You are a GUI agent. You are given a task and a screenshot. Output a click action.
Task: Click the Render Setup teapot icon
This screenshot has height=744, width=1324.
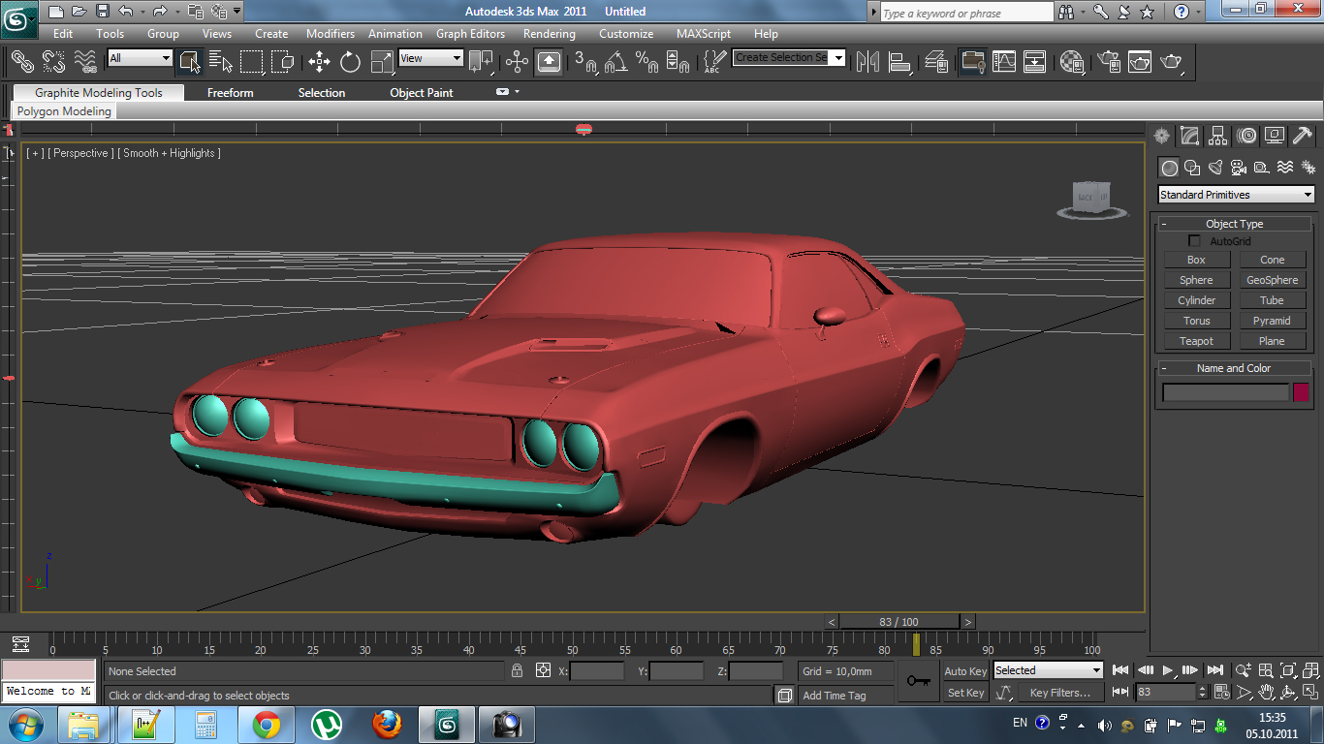(1108, 62)
